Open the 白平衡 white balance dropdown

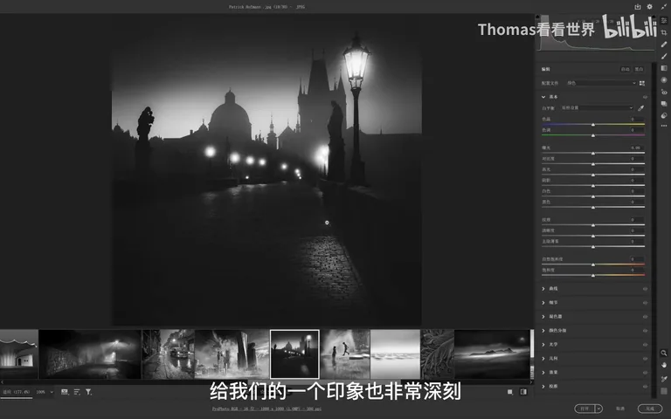tap(597, 107)
